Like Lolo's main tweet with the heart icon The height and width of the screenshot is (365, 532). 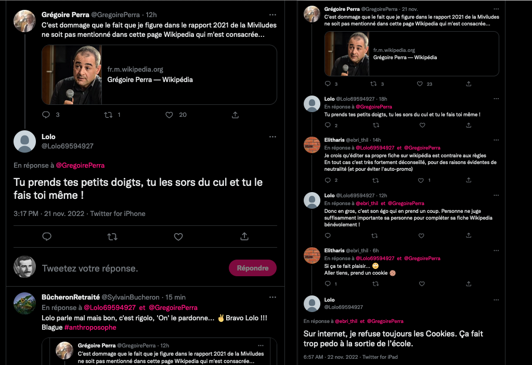click(178, 237)
